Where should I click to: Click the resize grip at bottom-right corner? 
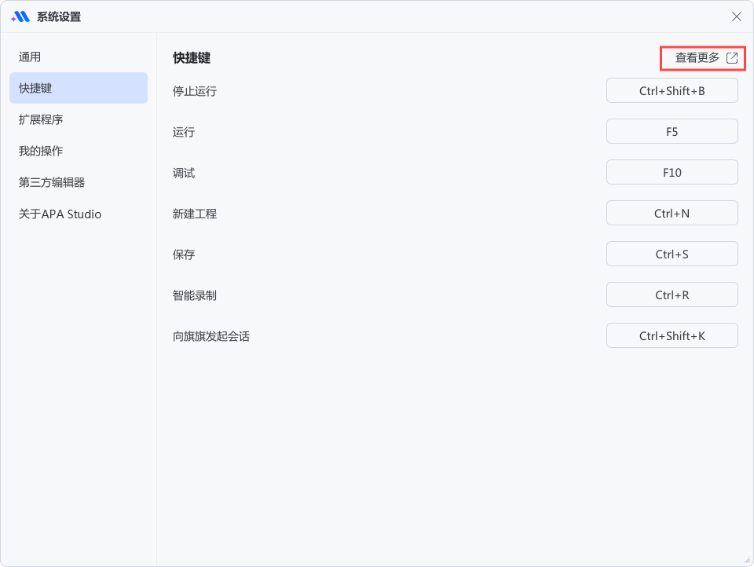[x=747, y=560]
